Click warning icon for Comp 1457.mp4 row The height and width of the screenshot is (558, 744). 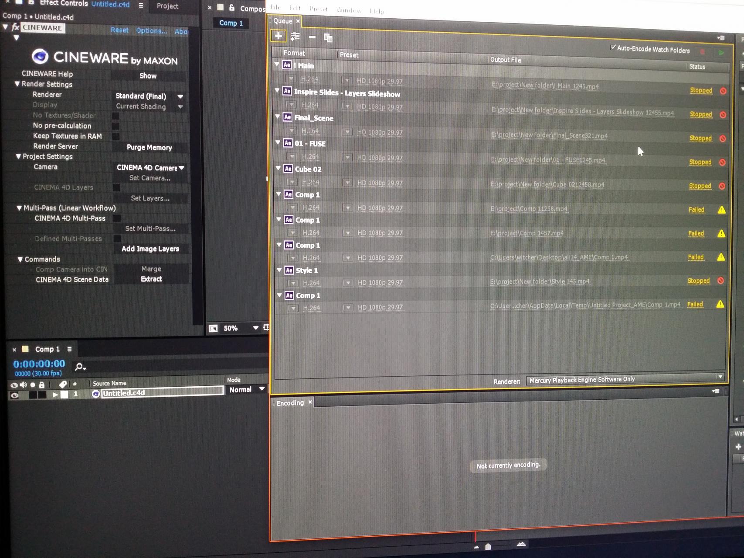(x=721, y=233)
